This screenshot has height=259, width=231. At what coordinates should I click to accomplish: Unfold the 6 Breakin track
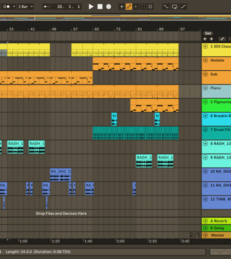tap(205, 116)
